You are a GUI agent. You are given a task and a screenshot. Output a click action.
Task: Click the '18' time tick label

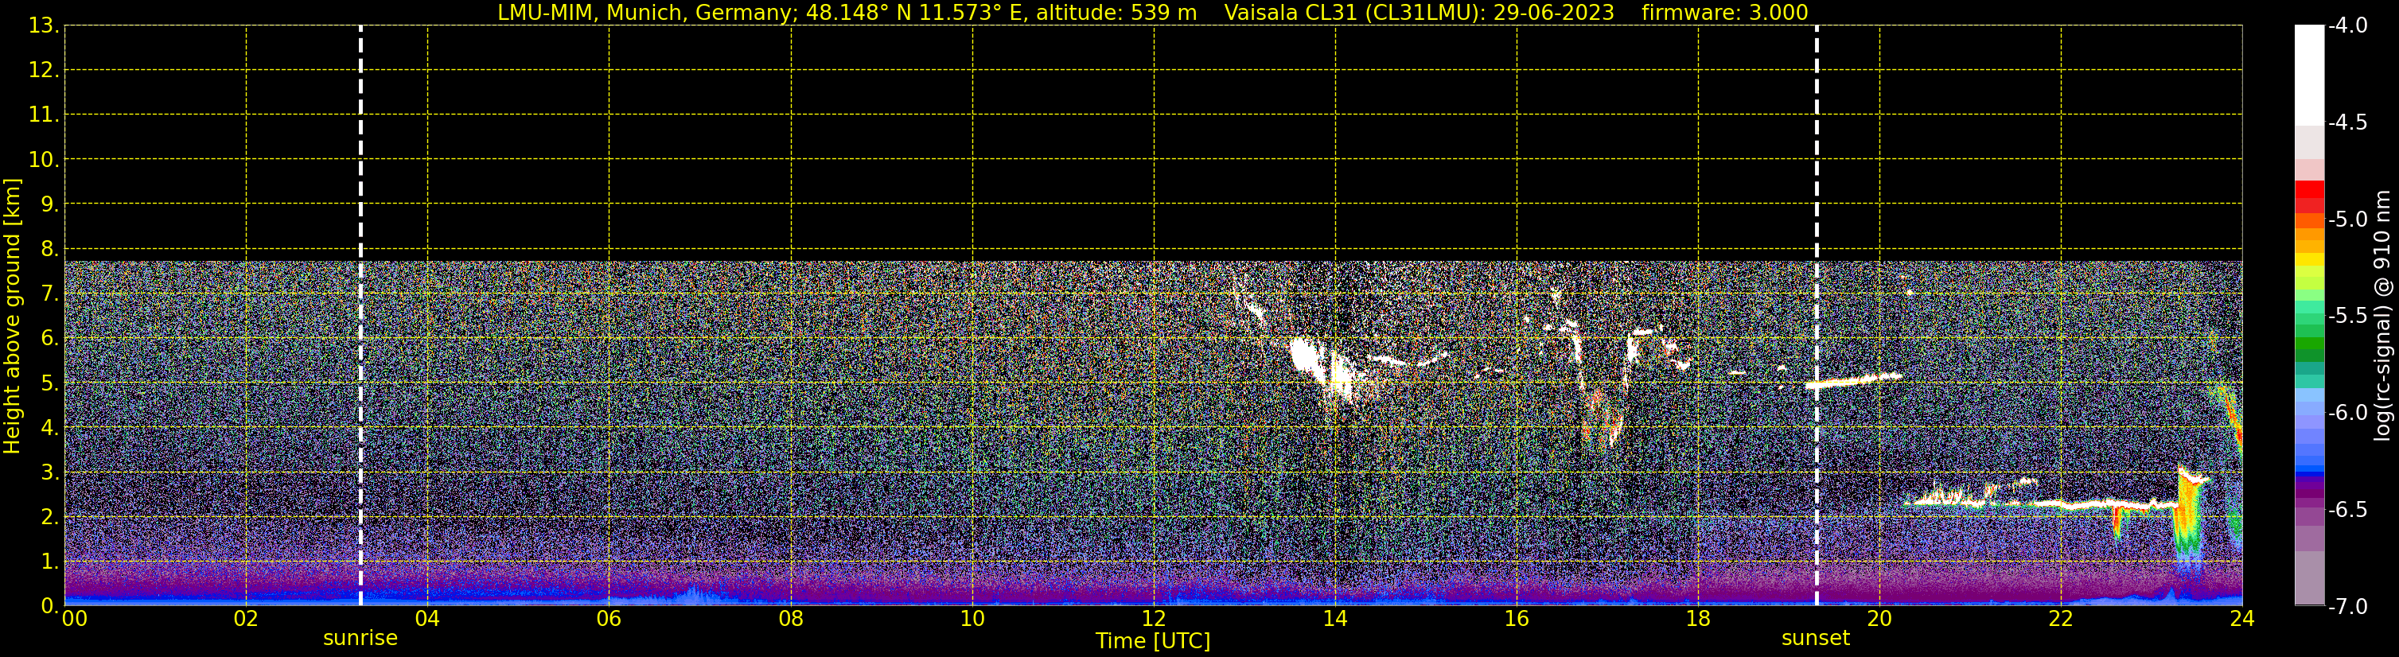click(x=1699, y=619)
